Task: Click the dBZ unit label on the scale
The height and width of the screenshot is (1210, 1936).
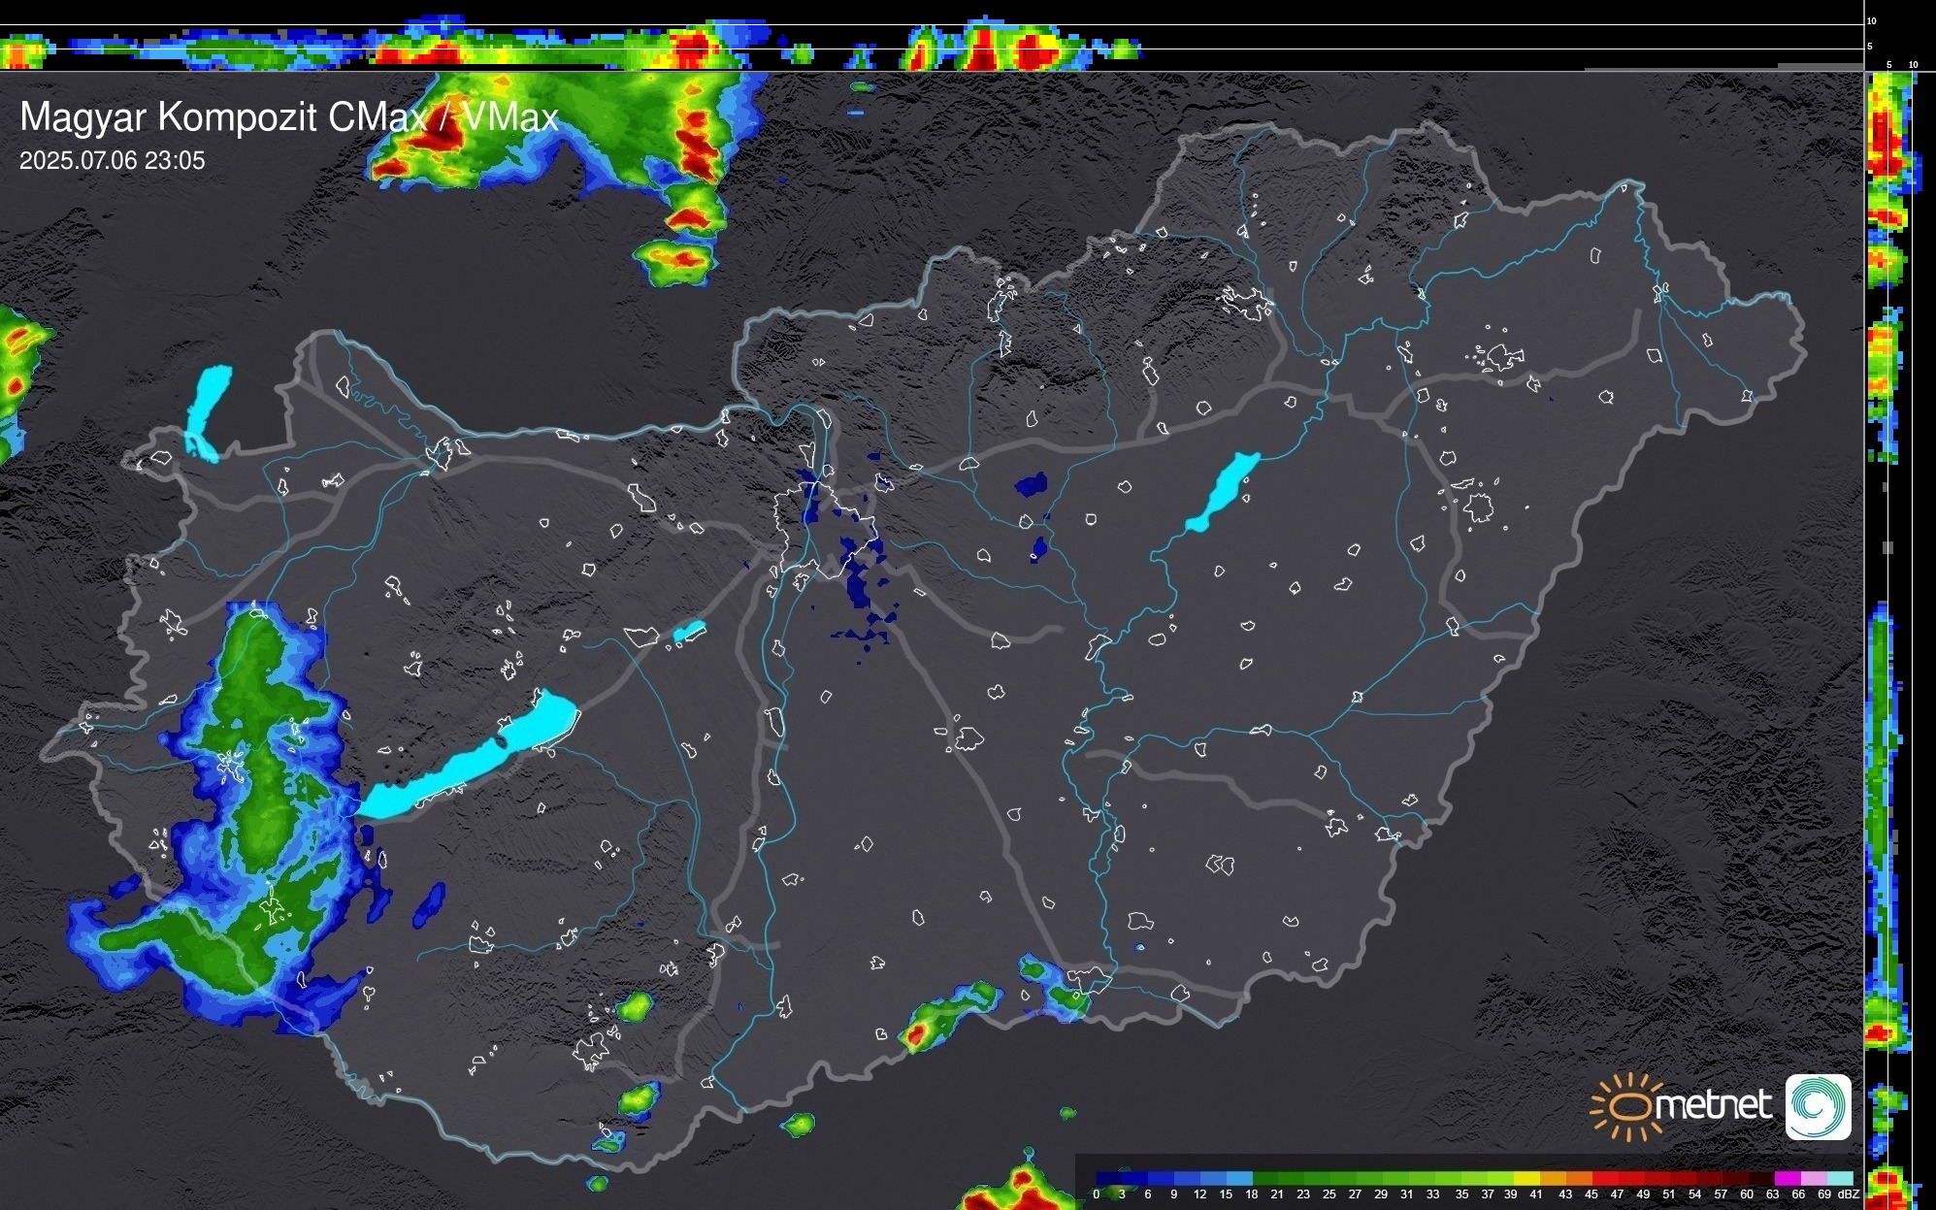Action: coord(1849,1194)
